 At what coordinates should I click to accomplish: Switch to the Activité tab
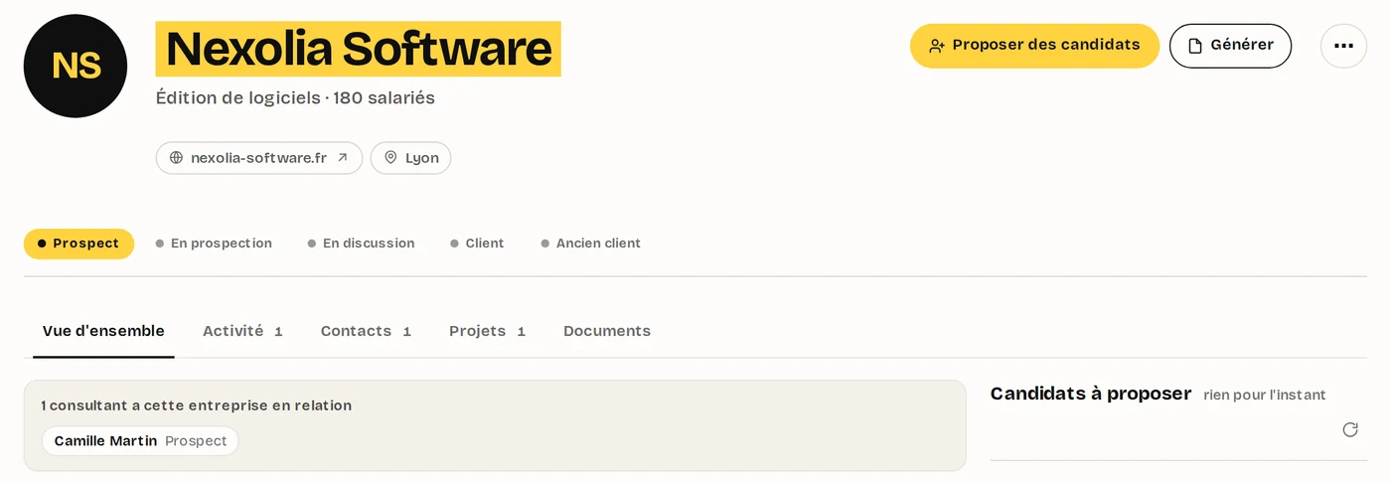[x=242, y=331]
